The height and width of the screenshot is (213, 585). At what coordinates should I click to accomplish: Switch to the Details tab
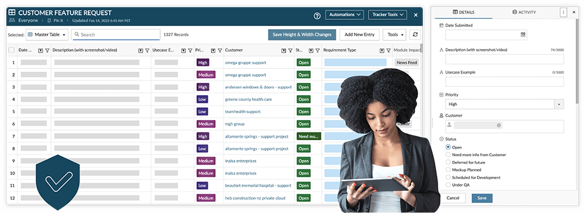(464, 12)
